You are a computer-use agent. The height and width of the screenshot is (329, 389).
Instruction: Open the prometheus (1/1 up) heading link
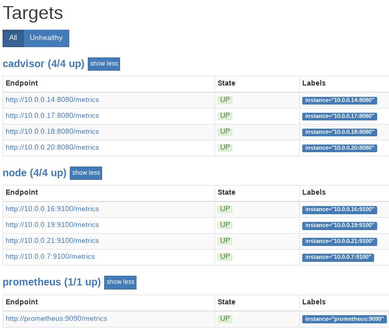click(52, 282)
